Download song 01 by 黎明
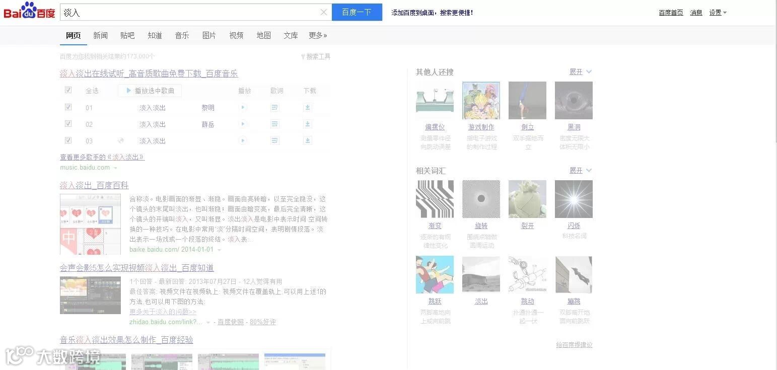 [x=308, y=107]
